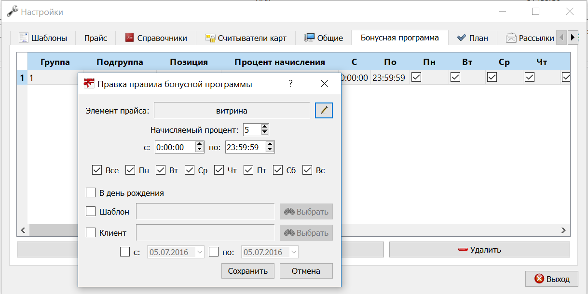Select row header 1 in the table
588x294 pixels.
pyautogui.click(x=22, y=77)
